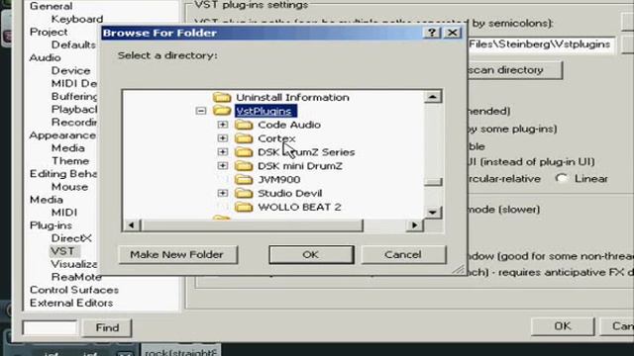The height and width of the screenshot is (356, 634).
Task: Click the JVM900 folder icon
Action: click(x=244, y=180)
